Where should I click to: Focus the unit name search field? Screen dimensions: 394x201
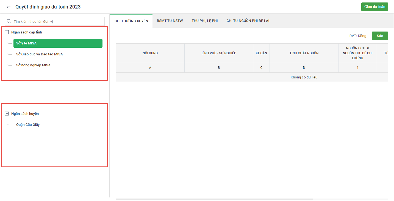tap(58, 21)
